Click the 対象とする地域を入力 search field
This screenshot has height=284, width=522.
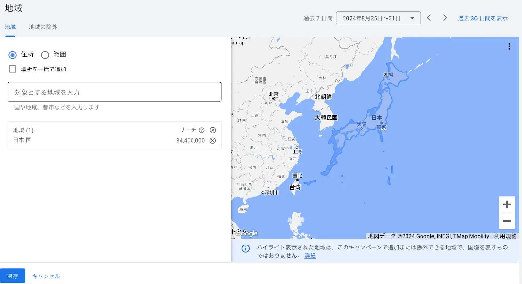[x=114, y=92]
